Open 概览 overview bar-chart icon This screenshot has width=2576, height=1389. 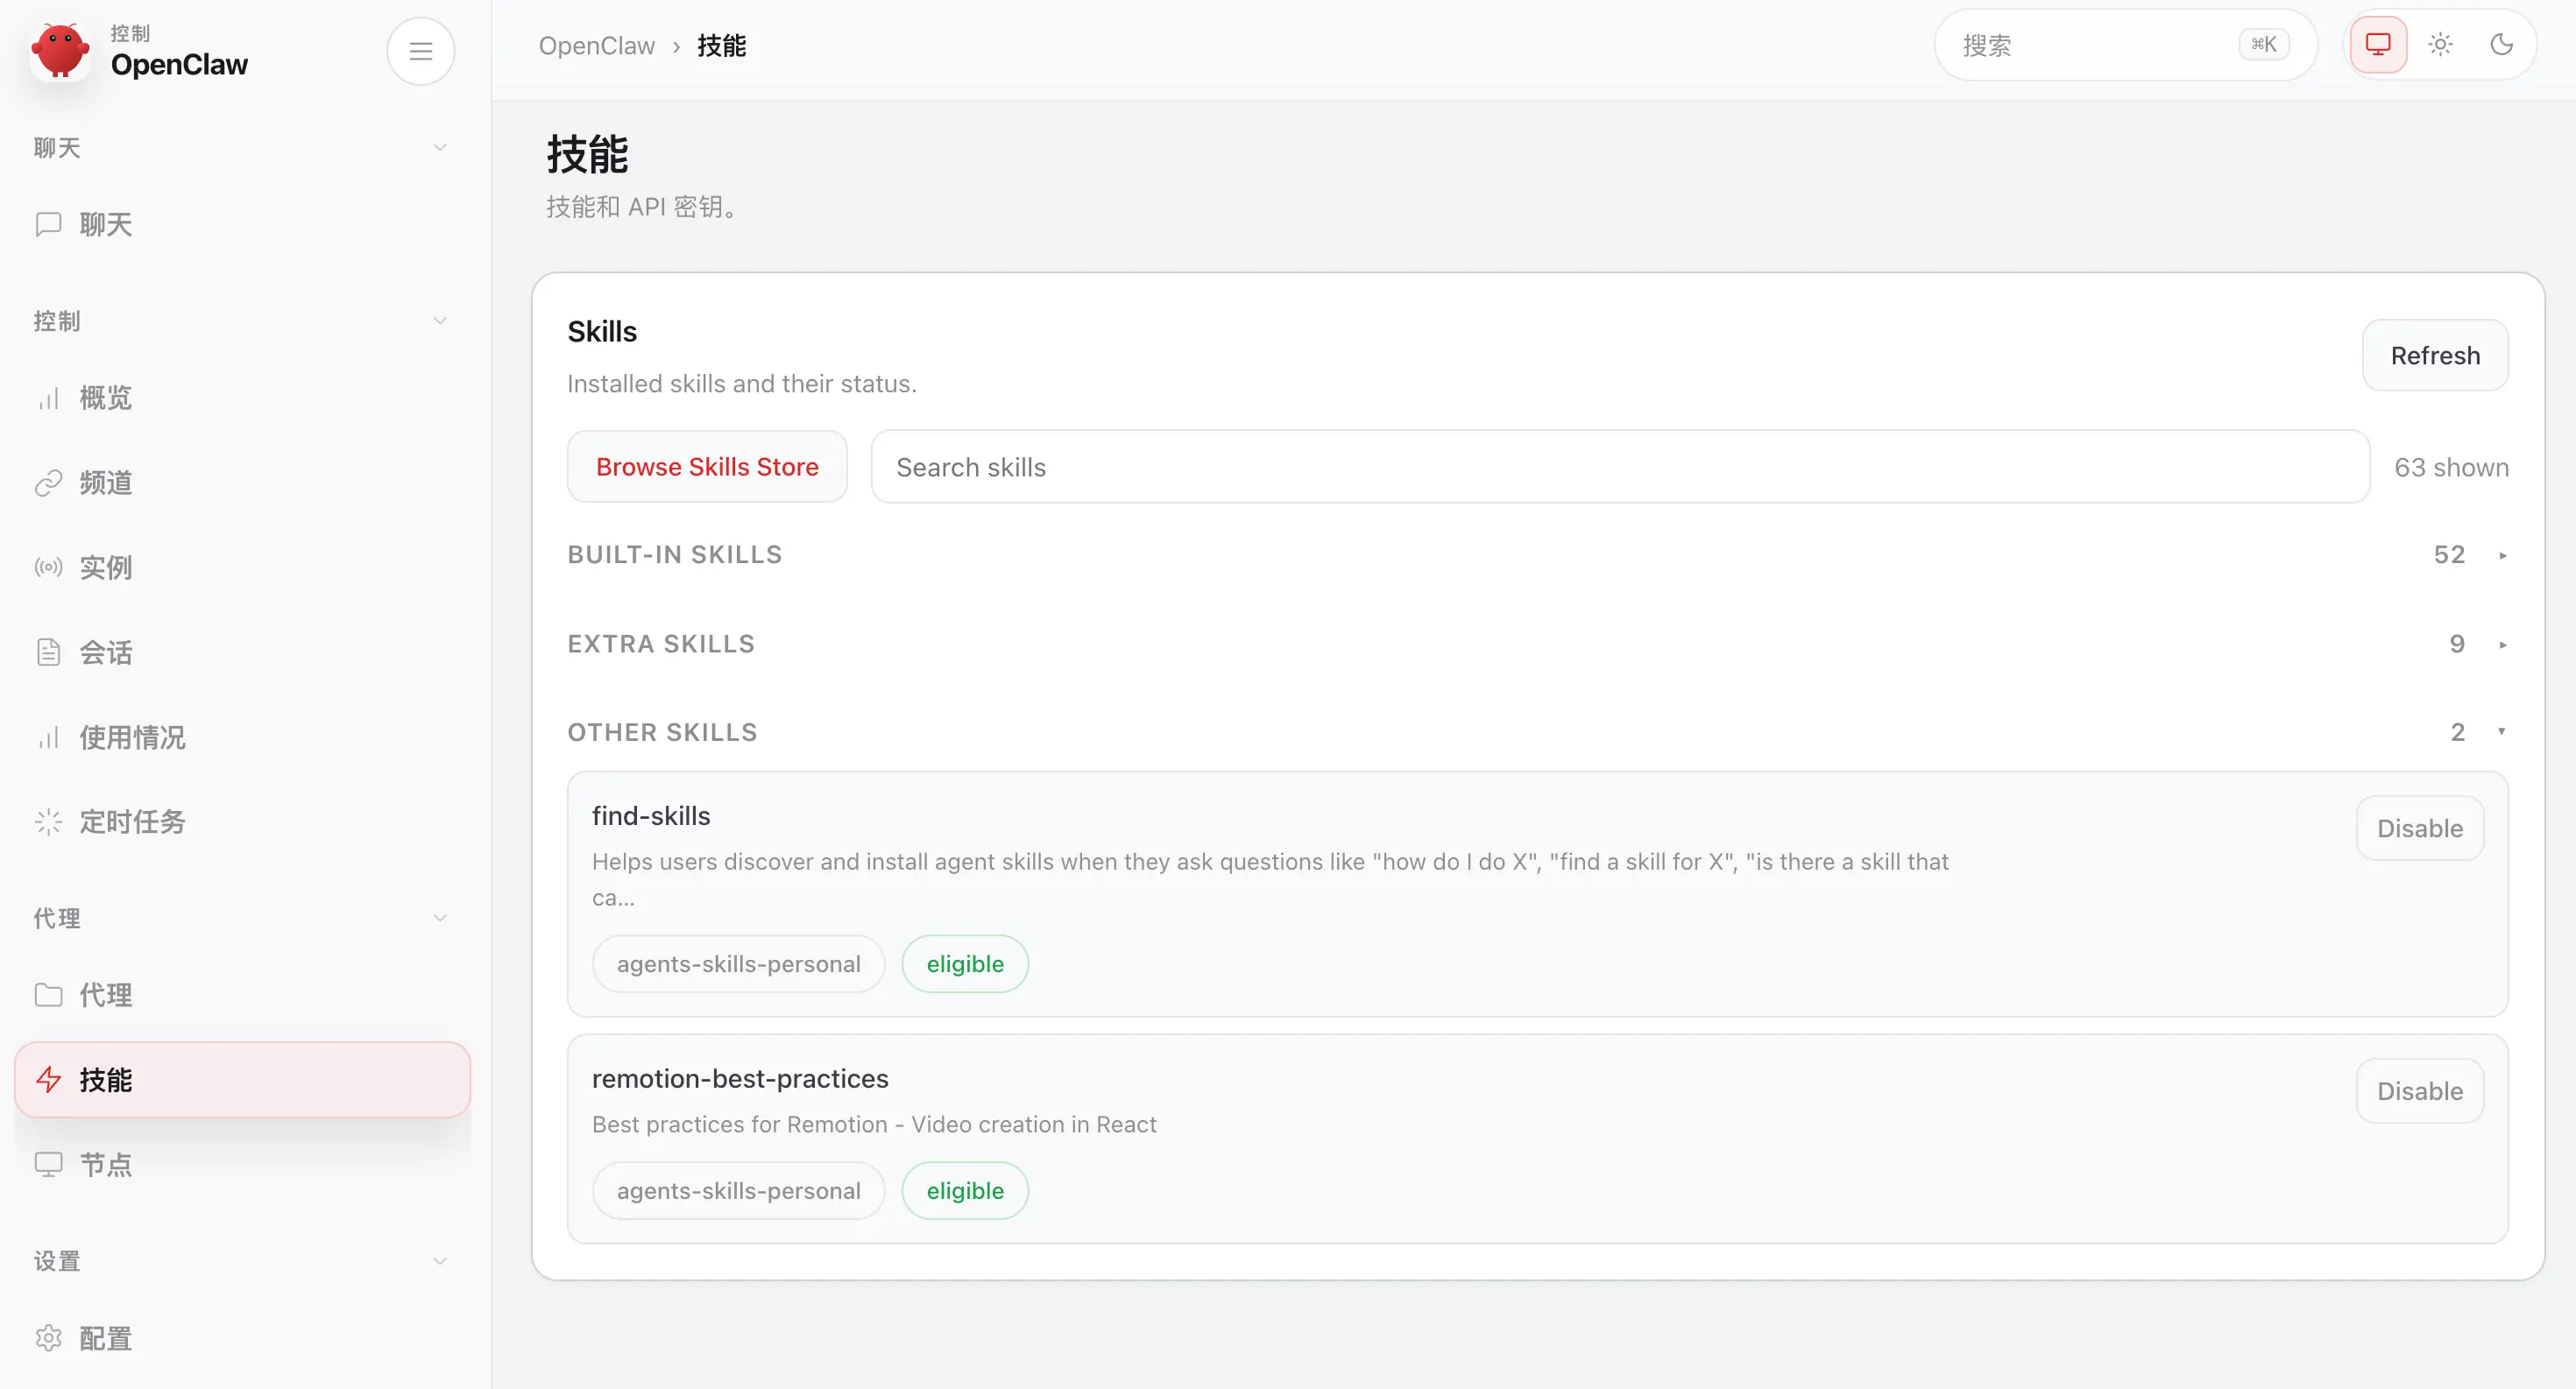tap(48, 398)
